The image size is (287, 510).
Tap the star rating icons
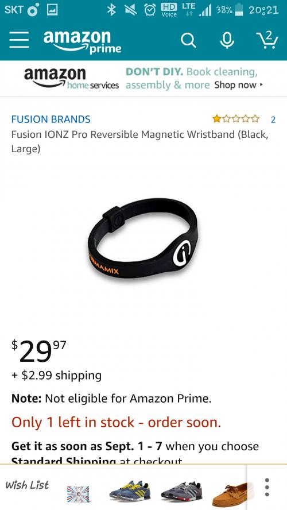pos(236,119)
